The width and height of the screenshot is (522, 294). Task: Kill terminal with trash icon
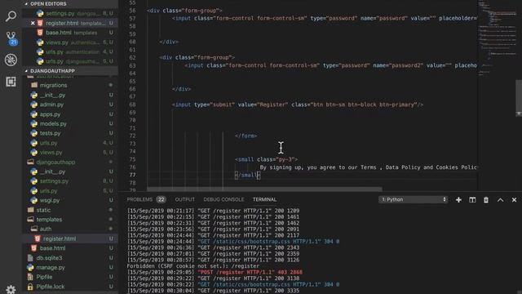[486, 199]
